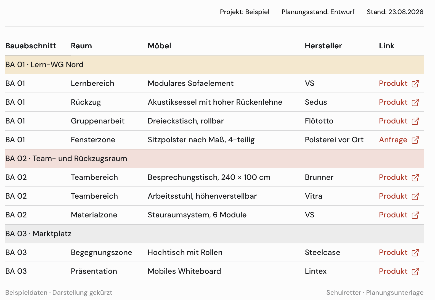This screenshot has height=300, width=435.
Task: Click the Hersteller column header
Action: 323,46
